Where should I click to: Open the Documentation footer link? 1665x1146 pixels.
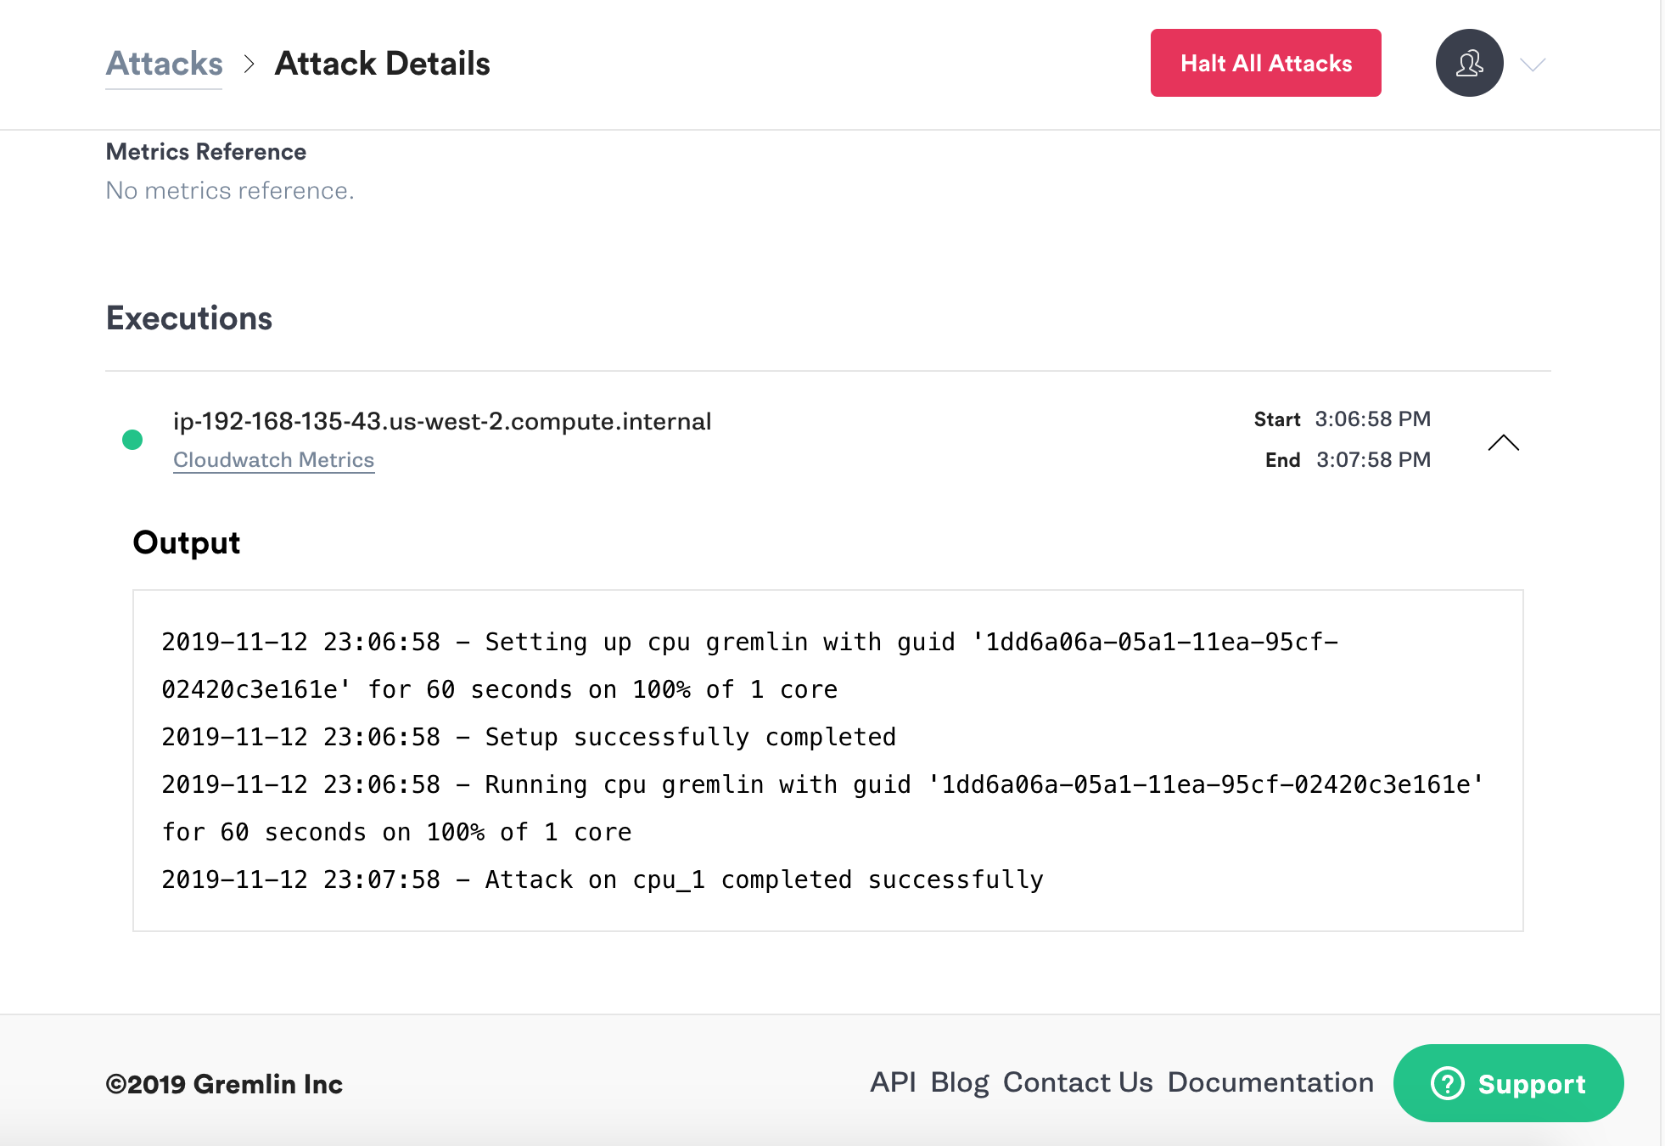tap(1270, 1082)
